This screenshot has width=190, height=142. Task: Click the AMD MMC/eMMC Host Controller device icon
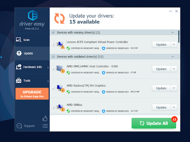tap(61, 69)
